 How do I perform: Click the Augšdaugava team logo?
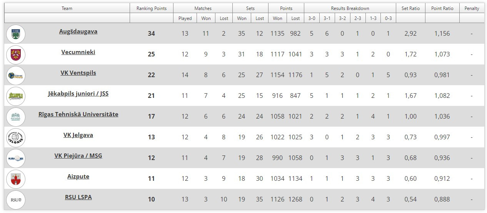[x=16, y=34]
